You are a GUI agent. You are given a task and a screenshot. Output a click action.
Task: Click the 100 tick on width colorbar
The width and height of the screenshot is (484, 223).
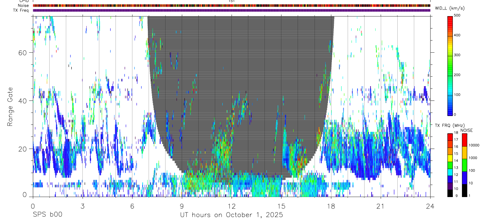coord(458,95)
